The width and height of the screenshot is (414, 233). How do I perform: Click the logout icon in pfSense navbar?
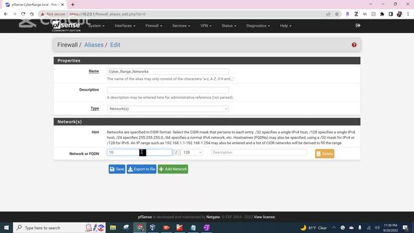(358, 26)
